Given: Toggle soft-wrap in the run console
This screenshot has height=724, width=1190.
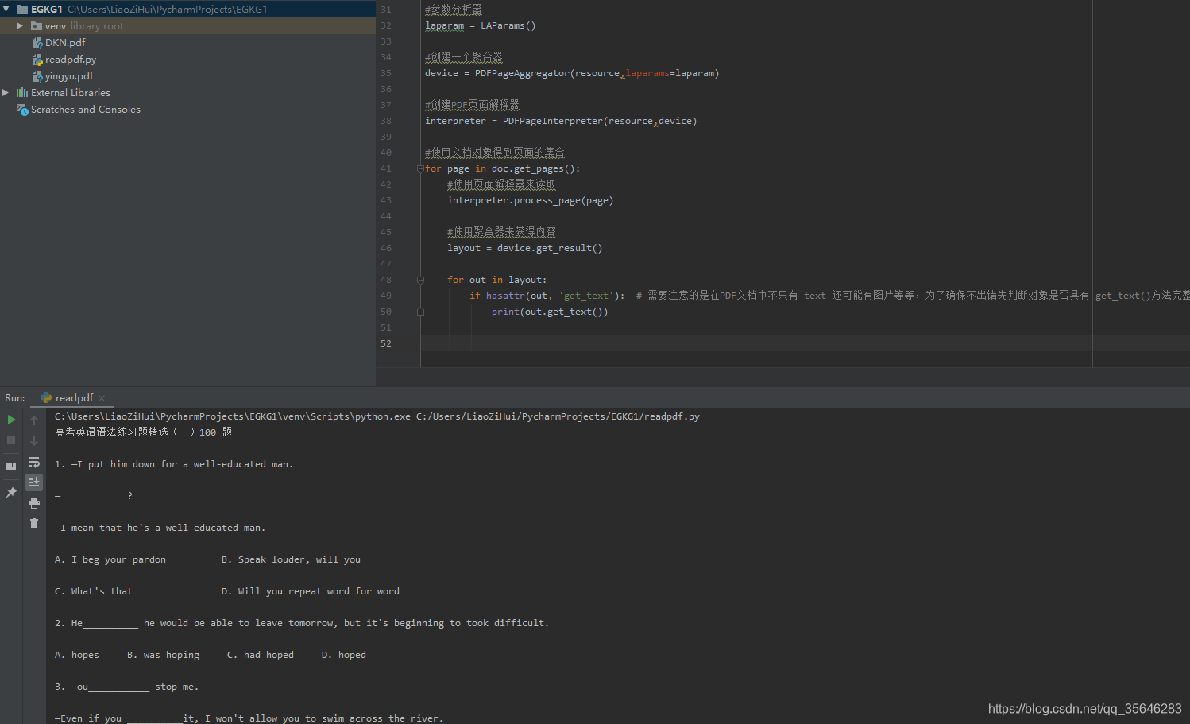Looking at the screenshot, I should click(x=34, y=462).
